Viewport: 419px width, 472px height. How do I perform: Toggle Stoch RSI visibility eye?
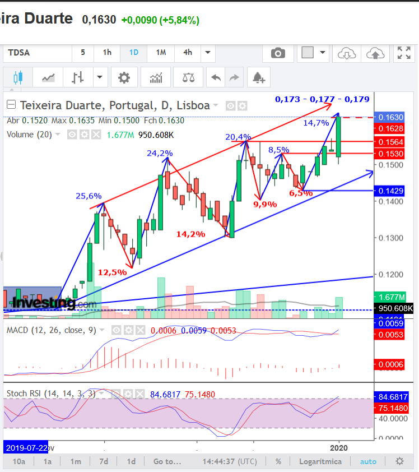(116, 394)
